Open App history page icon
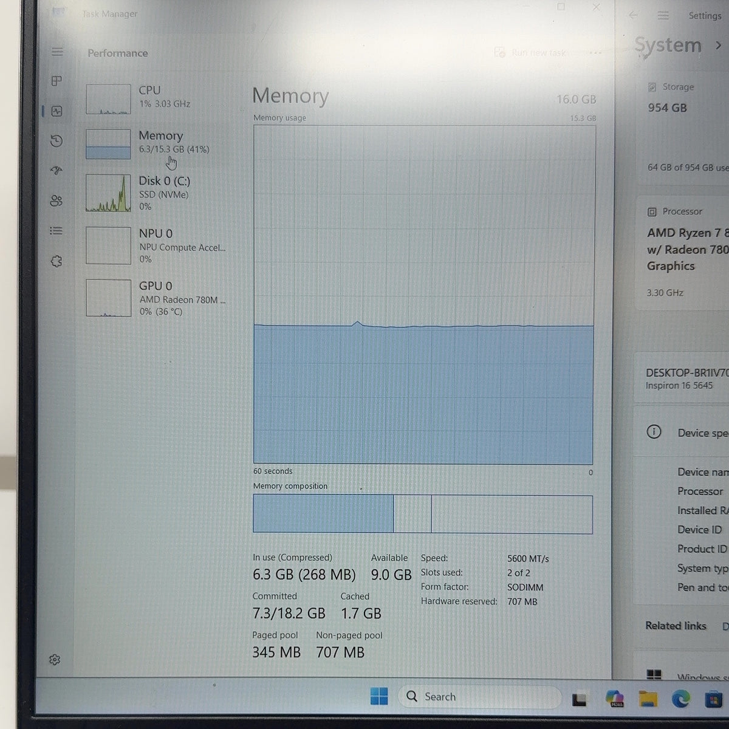The height and width of the screenshot is (729, 729). point(56,141)
